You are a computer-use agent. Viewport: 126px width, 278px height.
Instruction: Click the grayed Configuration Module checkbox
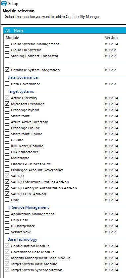coord(7,246)
